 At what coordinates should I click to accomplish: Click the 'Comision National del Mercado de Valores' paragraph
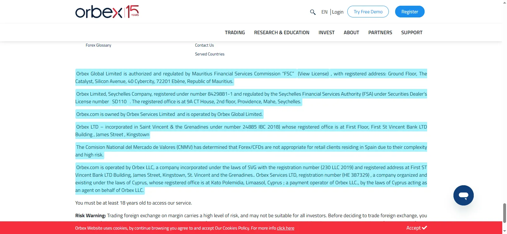tap(251, 151)
